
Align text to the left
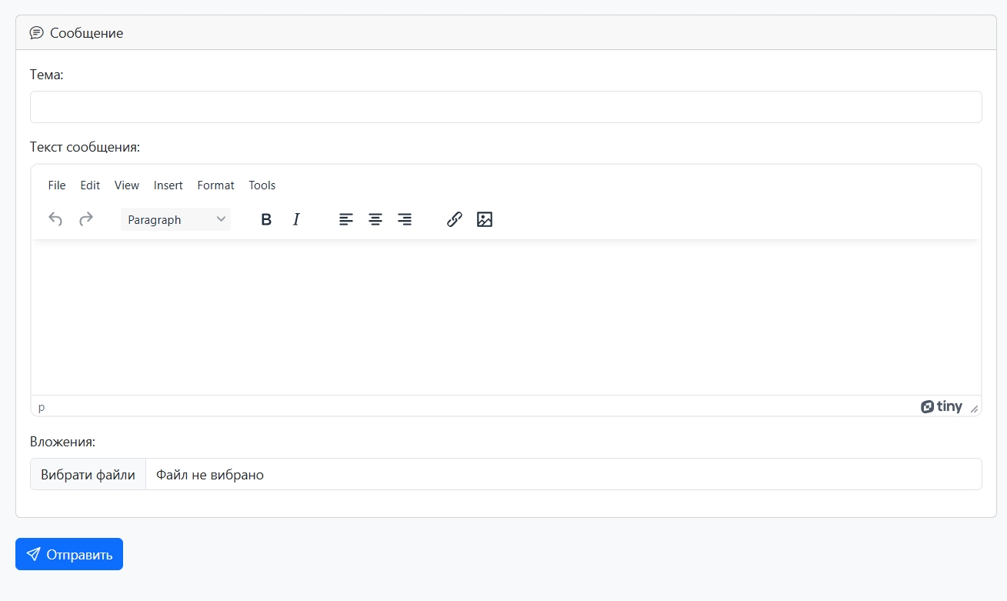(x=346, y=219)
